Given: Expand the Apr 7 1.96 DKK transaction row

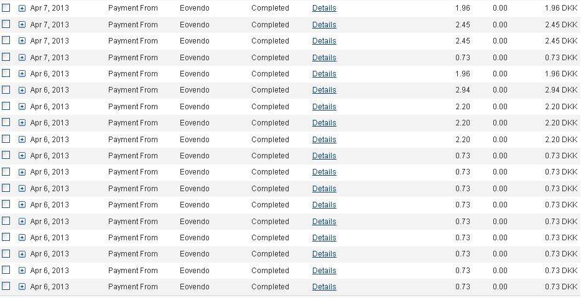Looking at the screenshot, I should [22, 8].
